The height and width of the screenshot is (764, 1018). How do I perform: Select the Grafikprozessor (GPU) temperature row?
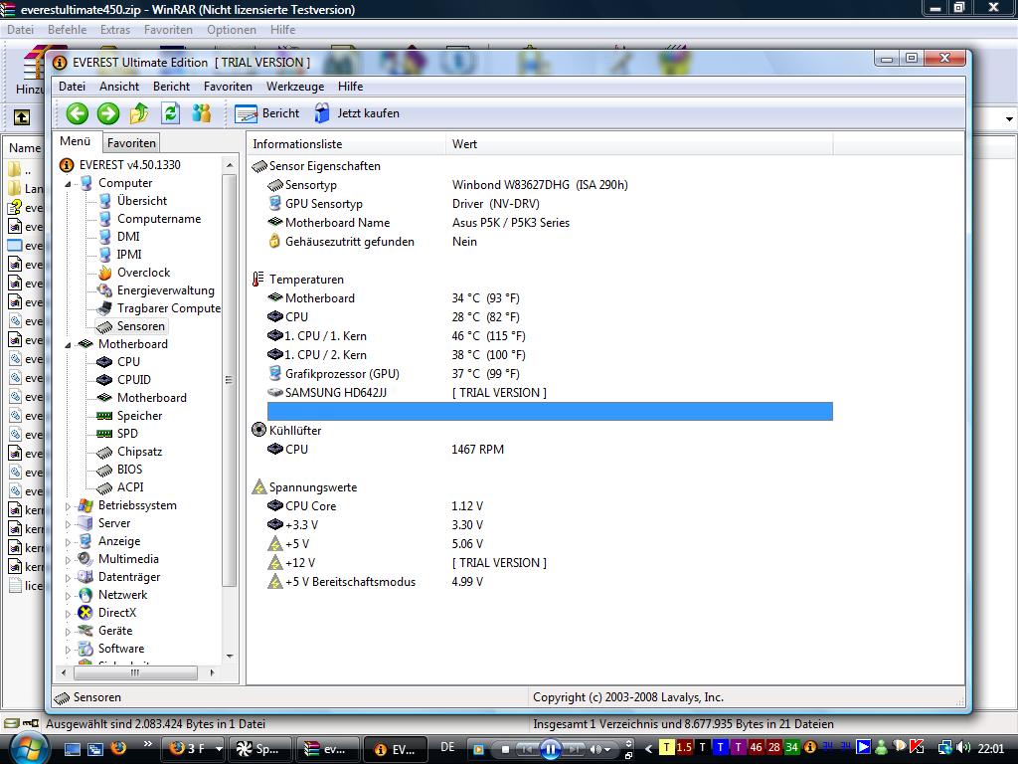coord(549,374)
